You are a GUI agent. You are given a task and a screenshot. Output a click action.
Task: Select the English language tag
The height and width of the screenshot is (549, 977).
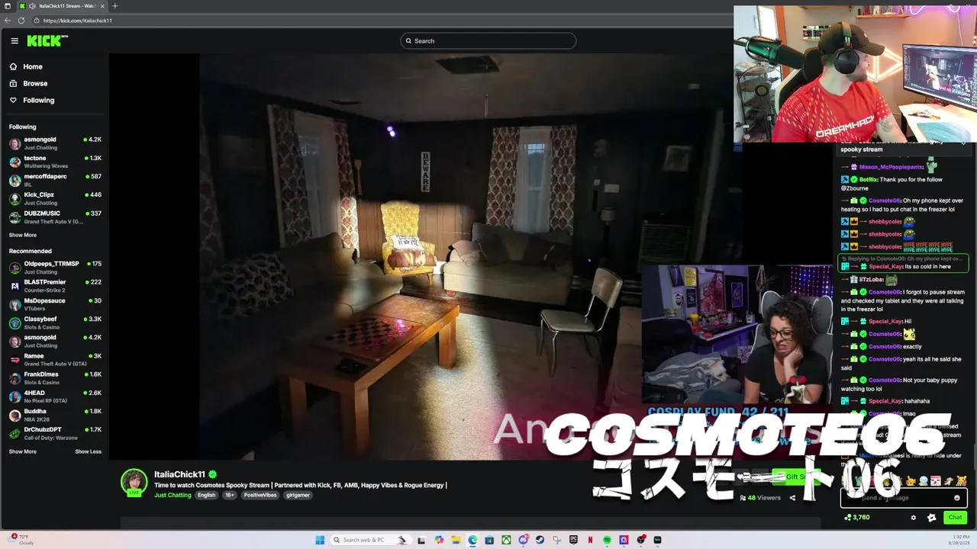(x=207, y=495)
